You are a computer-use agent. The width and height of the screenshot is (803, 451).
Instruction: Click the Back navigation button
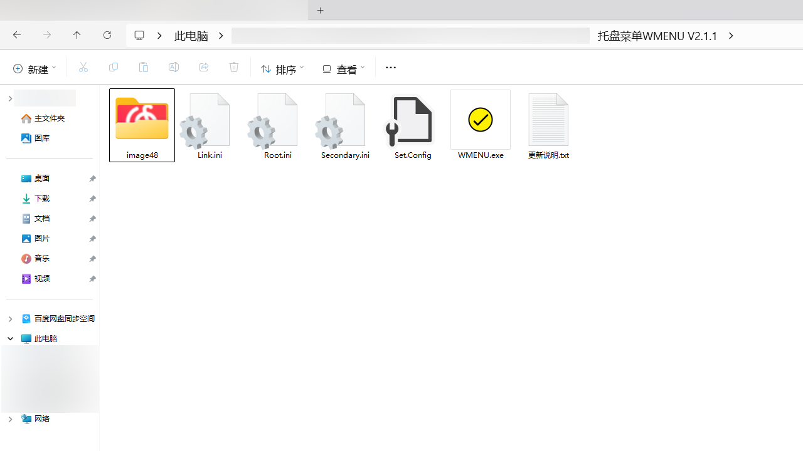(16, 35)
